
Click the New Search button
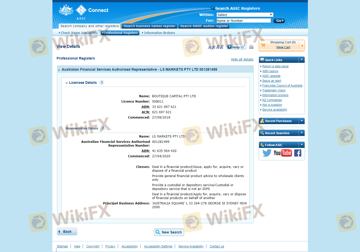coord(169,232)
